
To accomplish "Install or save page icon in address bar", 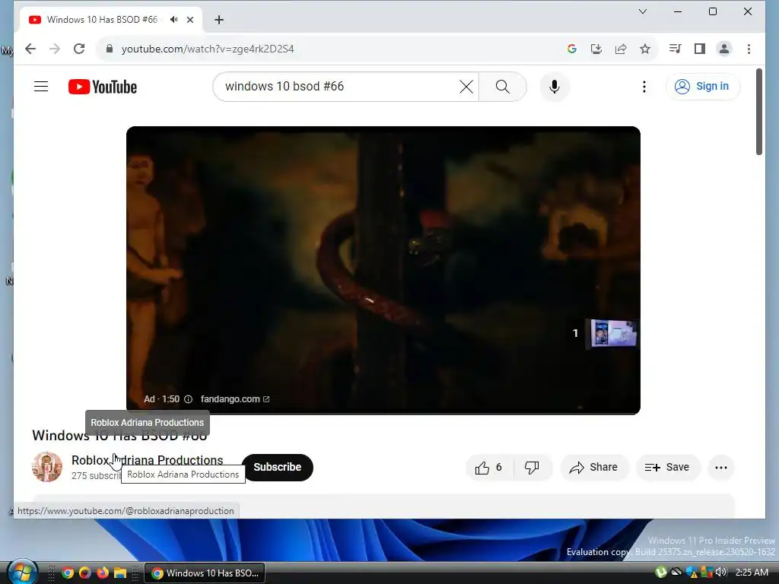I will (596, 49).
